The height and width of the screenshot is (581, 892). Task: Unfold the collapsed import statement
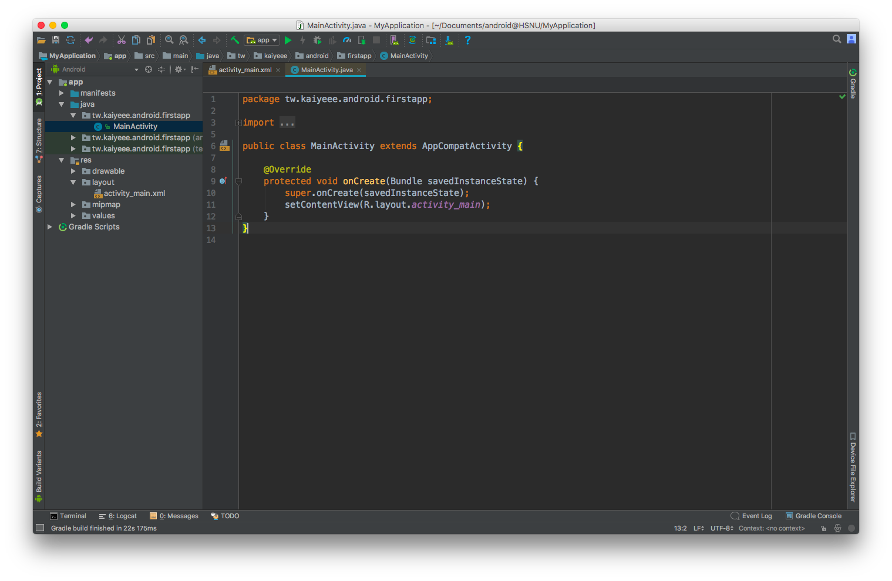pyautogui.click(x=238, y=123)
